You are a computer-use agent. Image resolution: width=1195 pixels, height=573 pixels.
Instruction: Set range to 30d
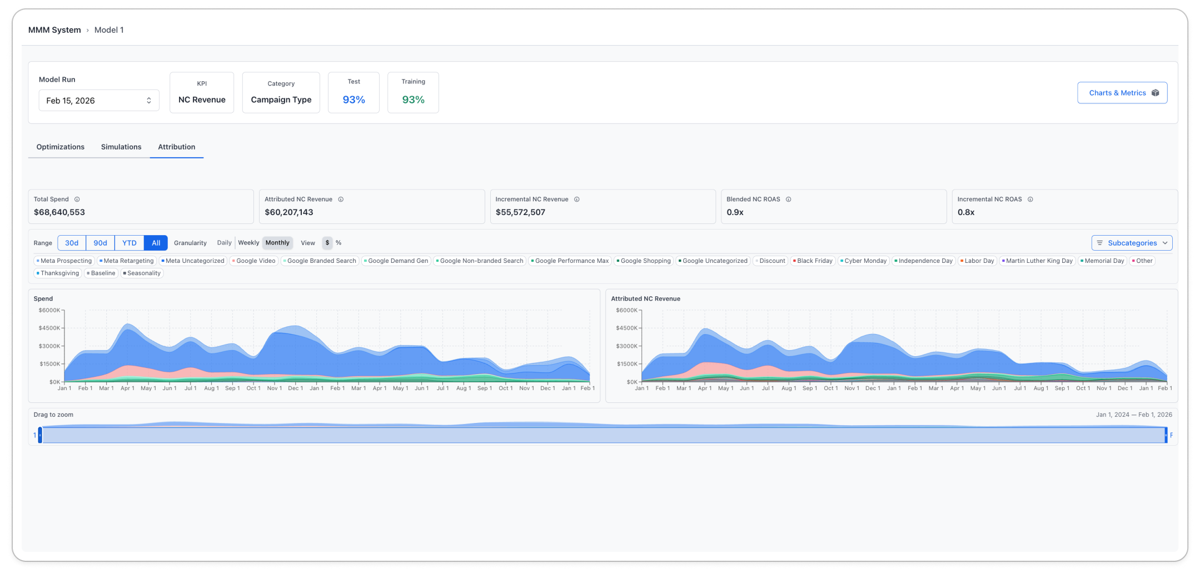click(x=72, y=243)
